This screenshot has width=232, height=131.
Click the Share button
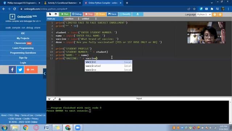click(x=100, y=14)
